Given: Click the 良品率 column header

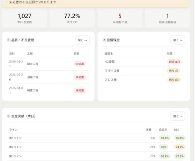Looking at the screenshot, I should (x=163, y=130).
